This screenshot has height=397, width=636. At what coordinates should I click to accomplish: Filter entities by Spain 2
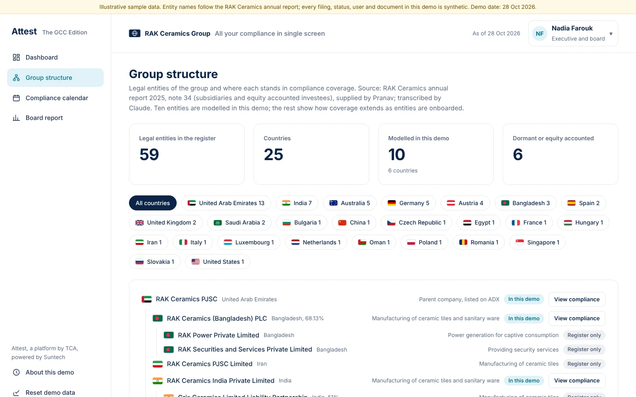click(x=583, y=203)
